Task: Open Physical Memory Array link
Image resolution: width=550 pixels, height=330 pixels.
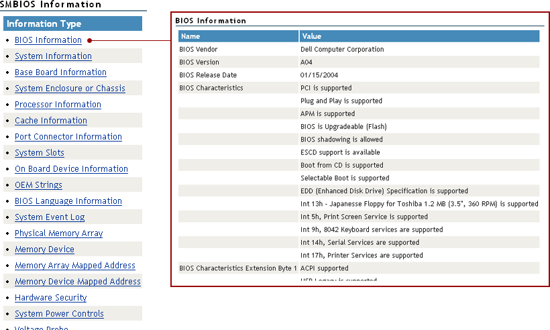Action: [59, 233]
